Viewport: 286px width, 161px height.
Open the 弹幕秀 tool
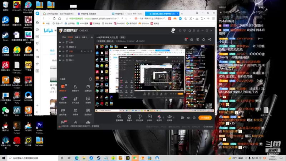point(75,112)
